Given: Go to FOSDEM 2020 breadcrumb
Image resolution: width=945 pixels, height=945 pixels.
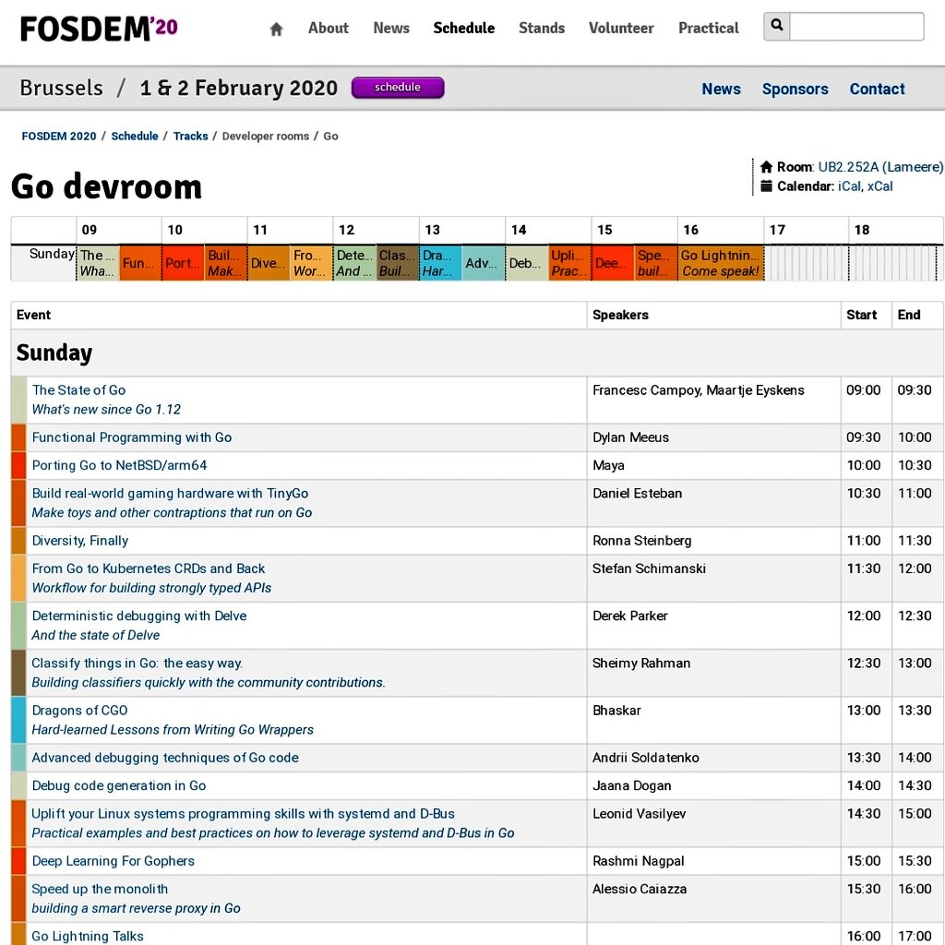Looking at the screenshot, I should [59, 137].
